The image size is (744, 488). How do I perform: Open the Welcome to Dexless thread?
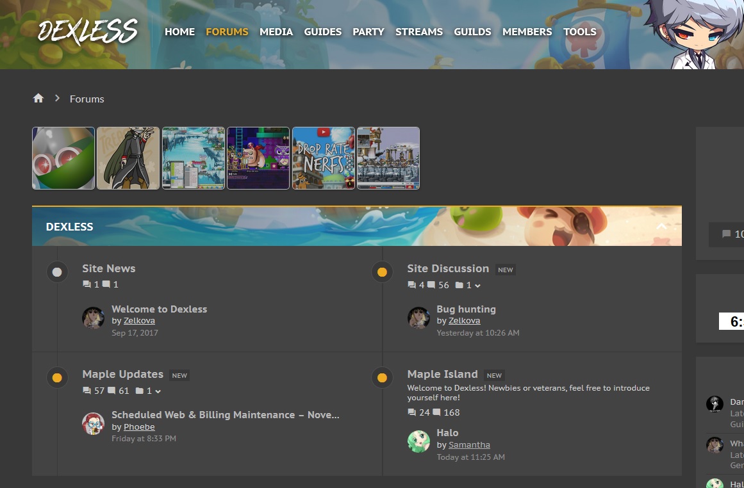159,309
